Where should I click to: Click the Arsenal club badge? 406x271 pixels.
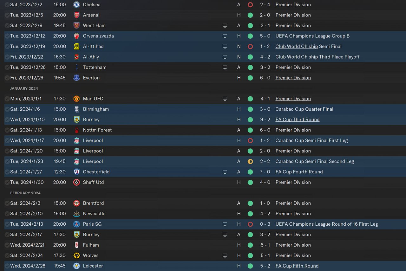(76, 15)
